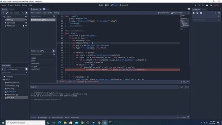Select createMap in the methods list

click(35, 64)
